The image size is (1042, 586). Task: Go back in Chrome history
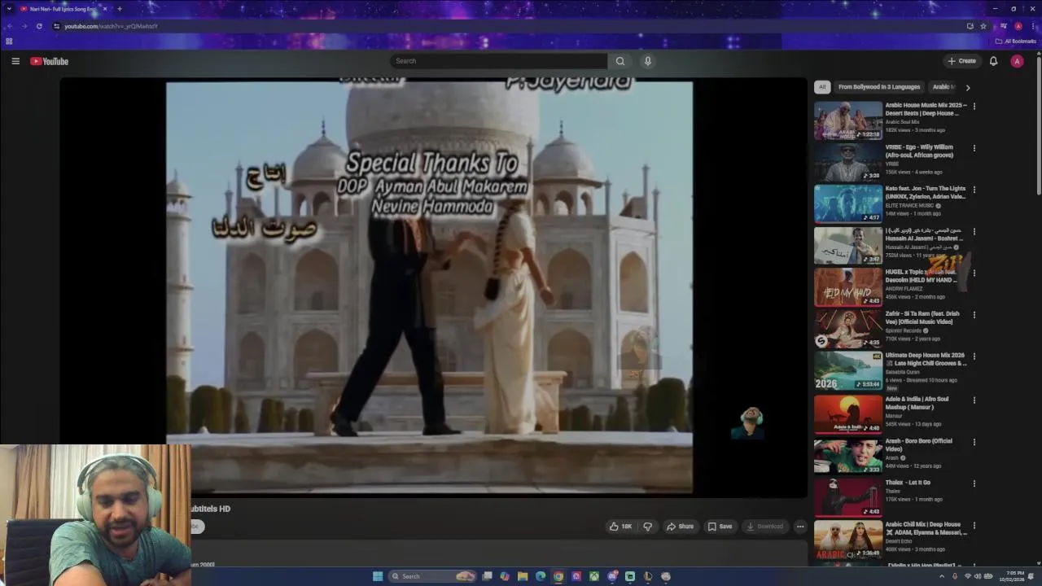tap(9, 26)
